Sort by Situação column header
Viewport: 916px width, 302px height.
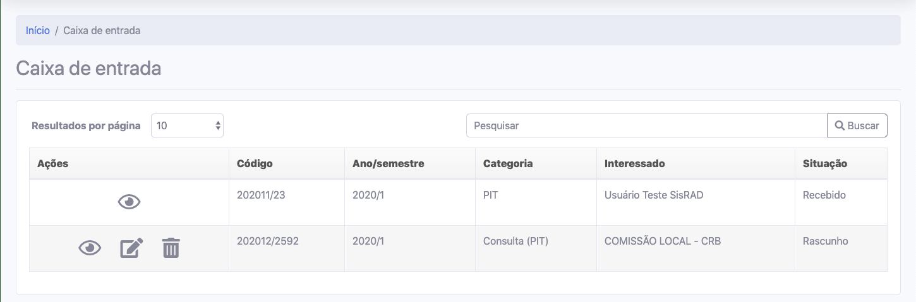pos(824,164)
